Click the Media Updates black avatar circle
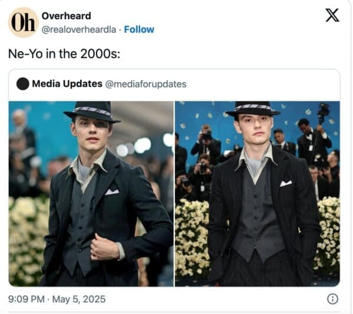 23,84
